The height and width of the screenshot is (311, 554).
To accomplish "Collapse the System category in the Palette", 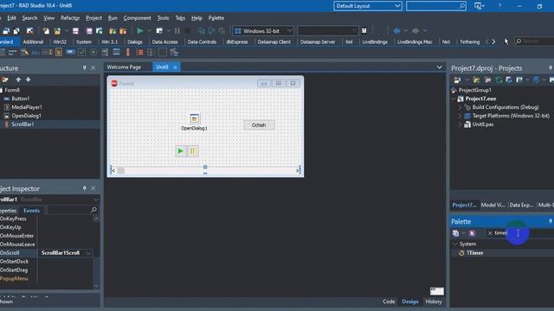I will [455, 244].
